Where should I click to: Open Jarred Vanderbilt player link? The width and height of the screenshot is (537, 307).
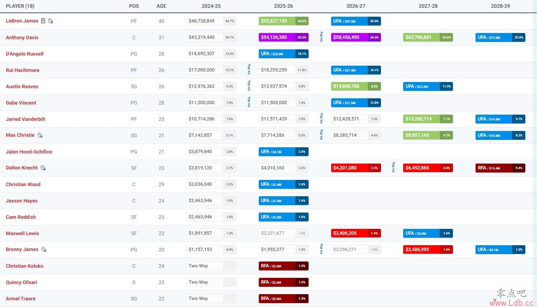click(26, 119)
